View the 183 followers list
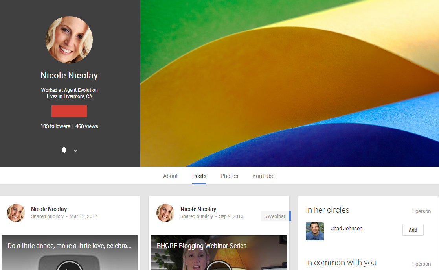Viewport: 439px width, 270px height. pyautogui.click(x=55, y=126)
